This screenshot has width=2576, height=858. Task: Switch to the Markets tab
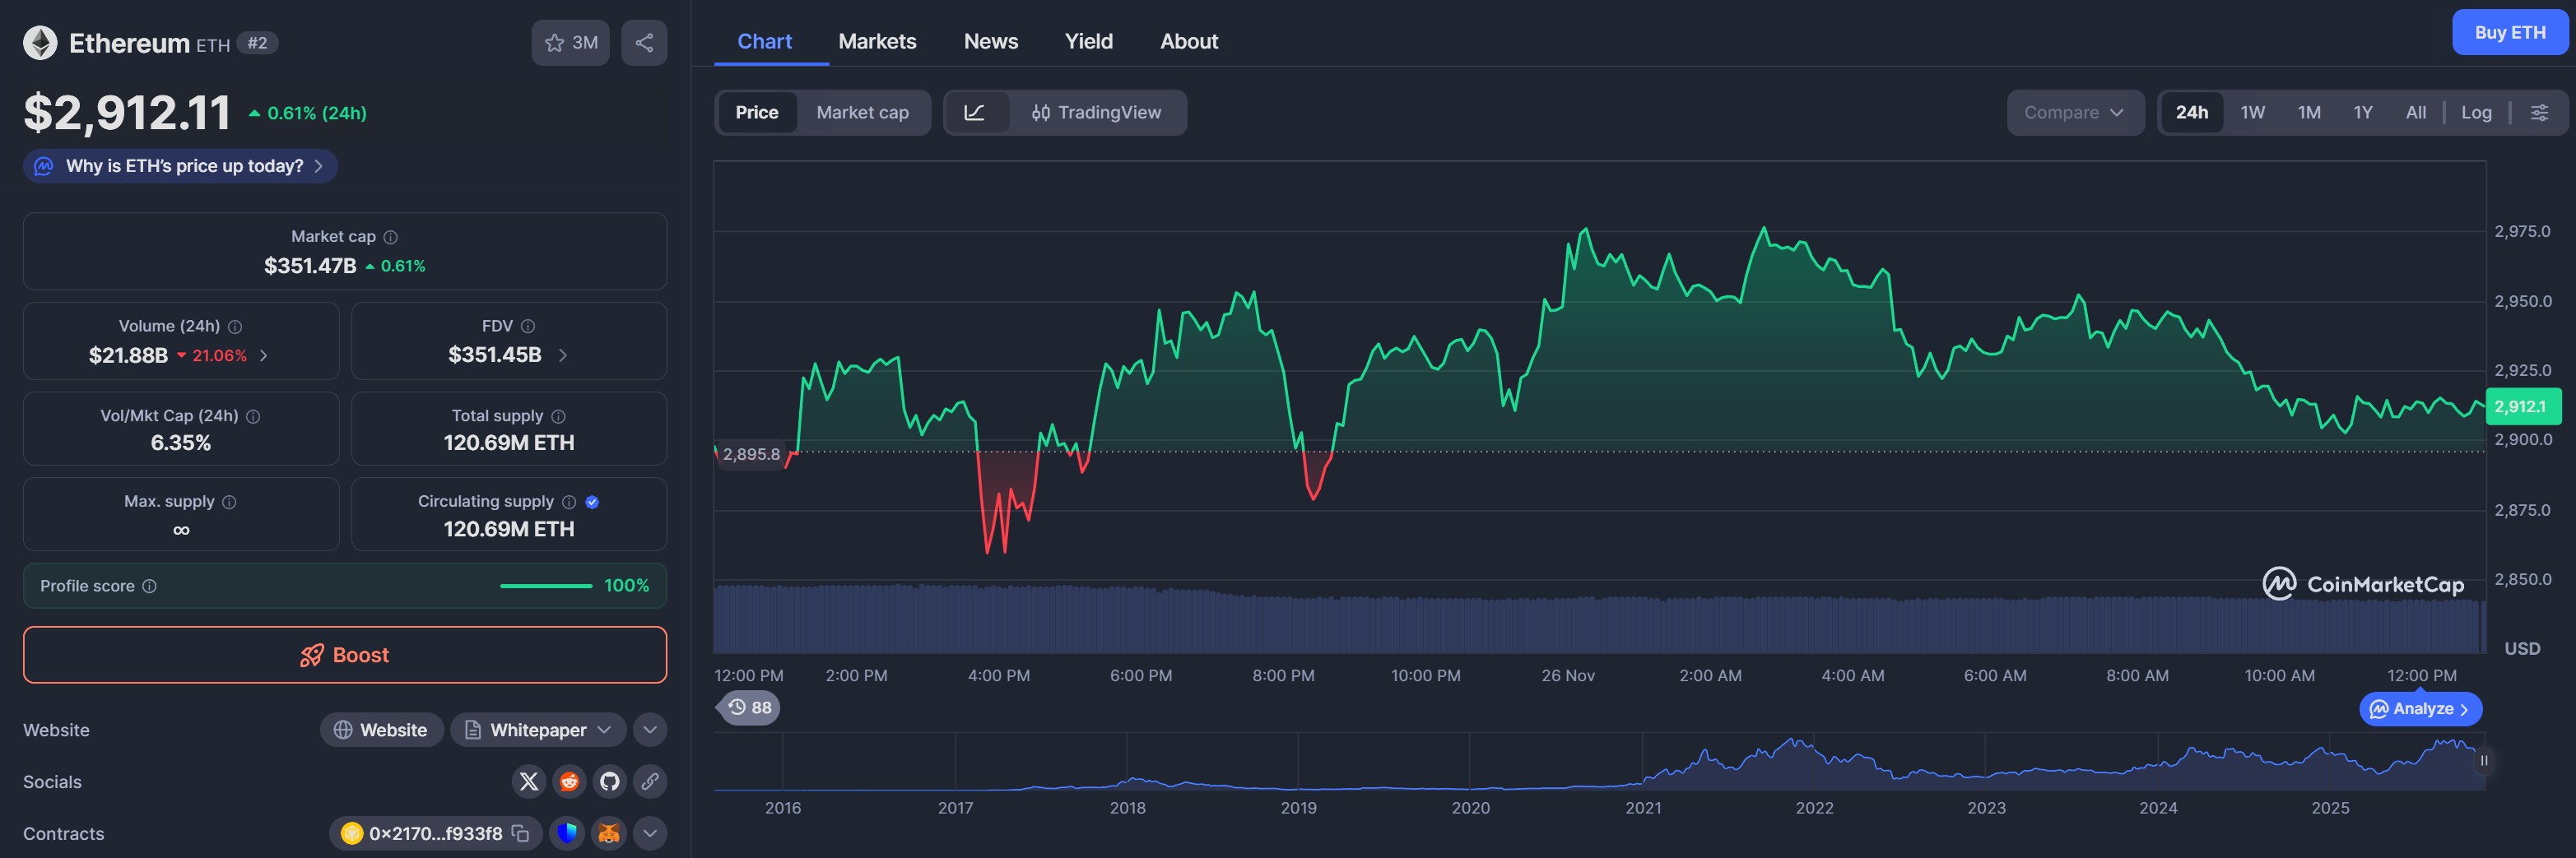877,41
